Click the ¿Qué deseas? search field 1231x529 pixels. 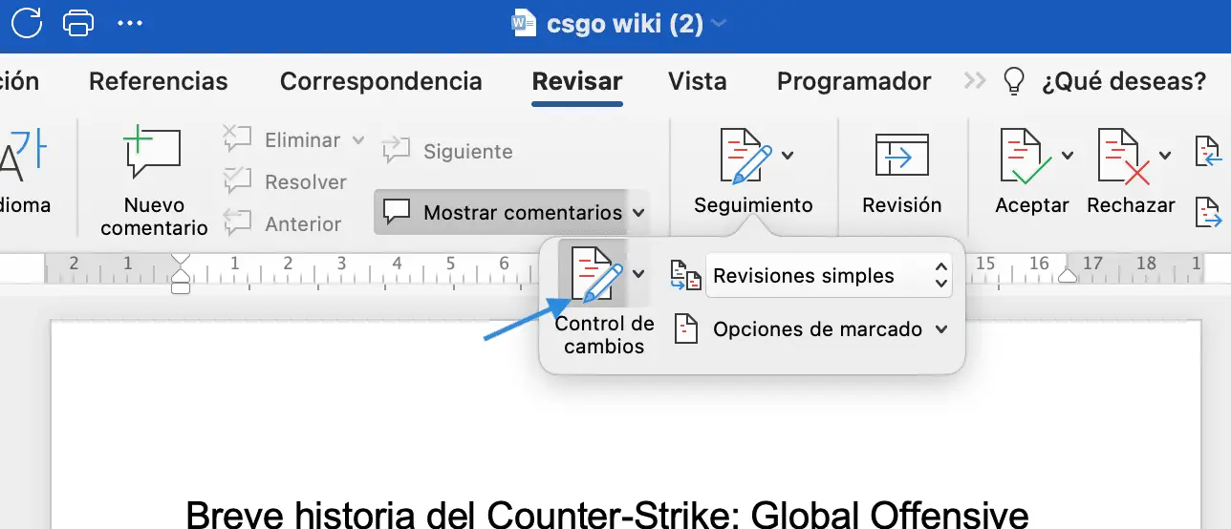(1124, 81)
